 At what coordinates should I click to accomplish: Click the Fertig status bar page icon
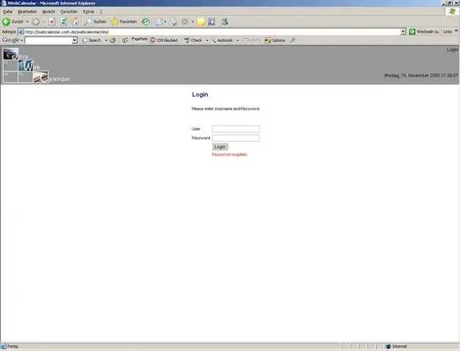click(3, 347)
